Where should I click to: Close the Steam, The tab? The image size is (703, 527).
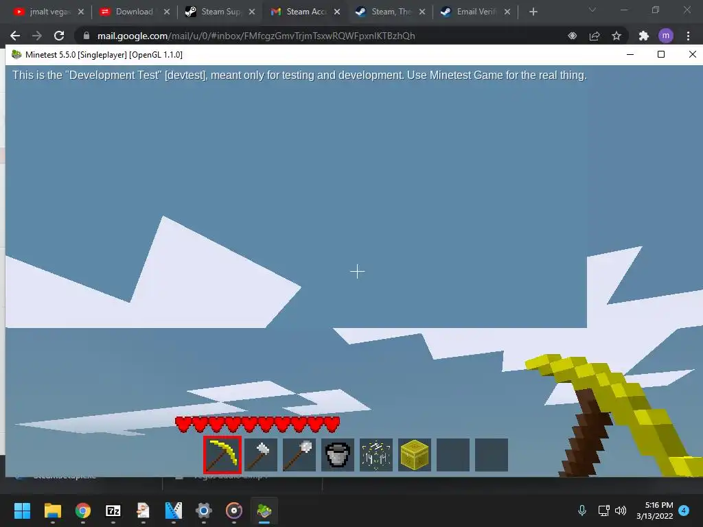click(x=422, y=12)
